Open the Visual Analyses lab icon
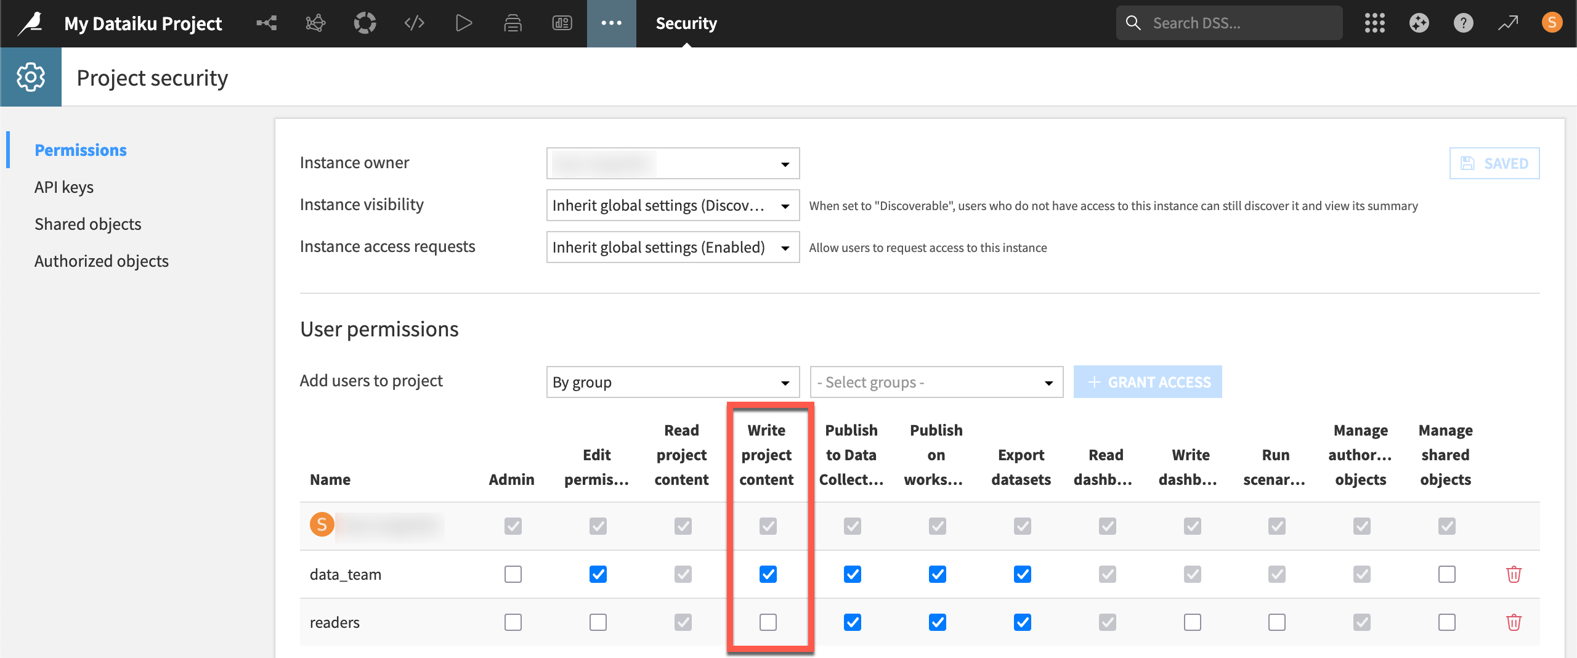Image resolution: width=1577 pixels, height=658 pixels. (315, 23)
